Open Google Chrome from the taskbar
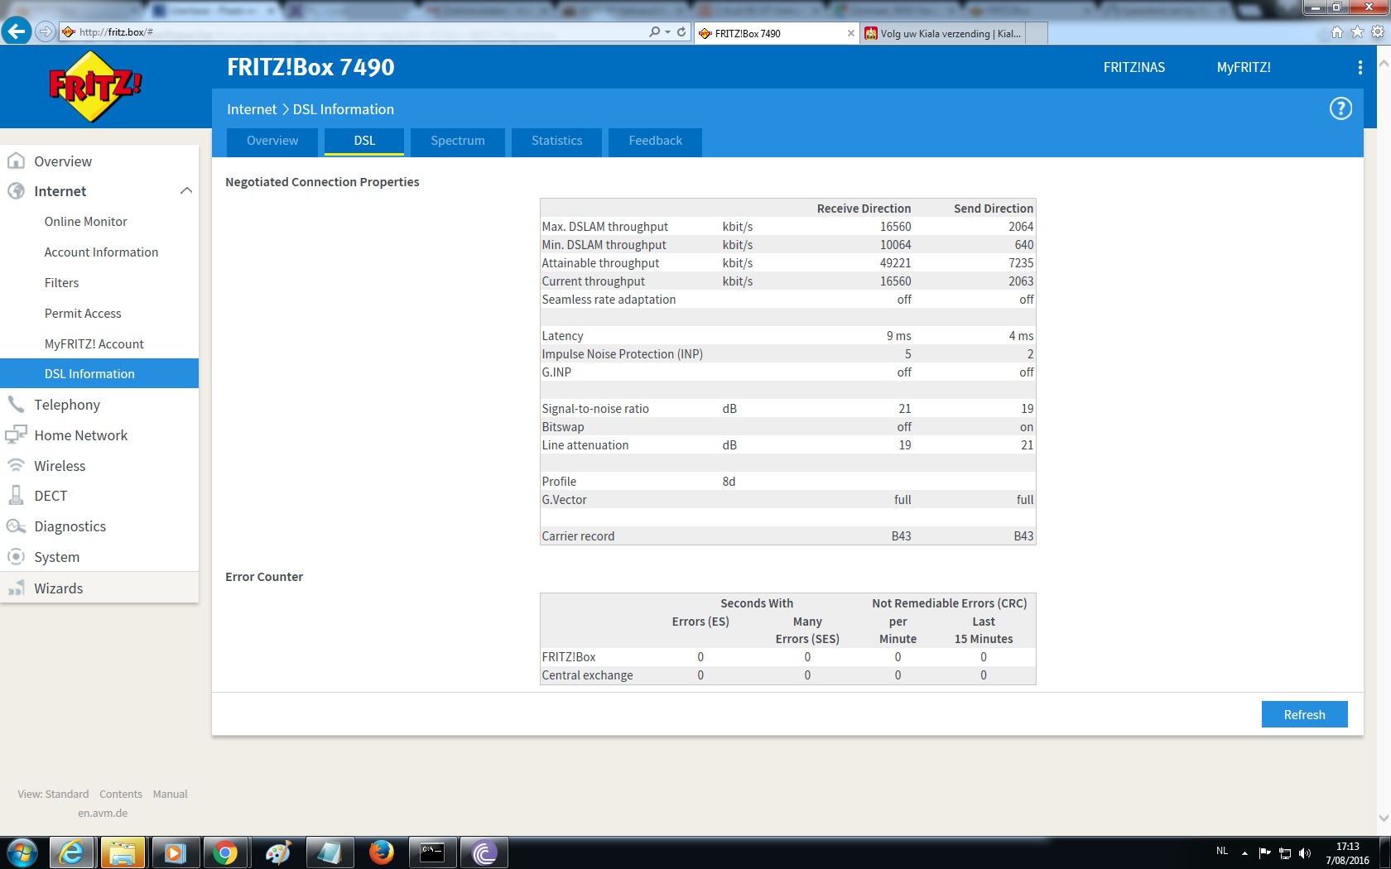 click(x=225, y=852)
